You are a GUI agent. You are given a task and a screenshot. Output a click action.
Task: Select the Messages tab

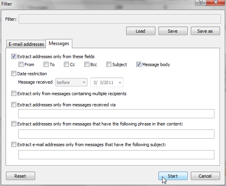[59, 43]
